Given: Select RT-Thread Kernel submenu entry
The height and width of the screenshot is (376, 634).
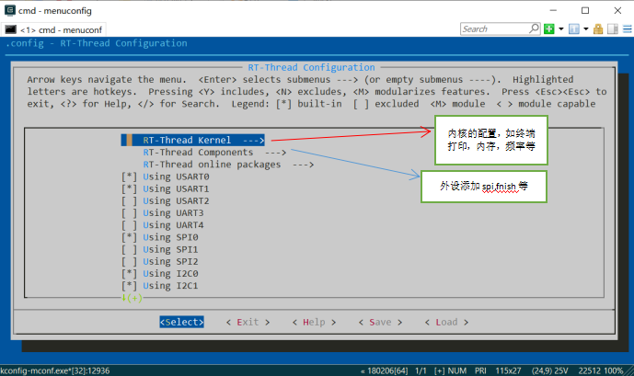Looking at the screenshot, I should 193,140.
